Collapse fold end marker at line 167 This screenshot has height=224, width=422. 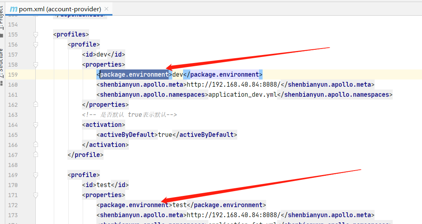pos(35,155)
